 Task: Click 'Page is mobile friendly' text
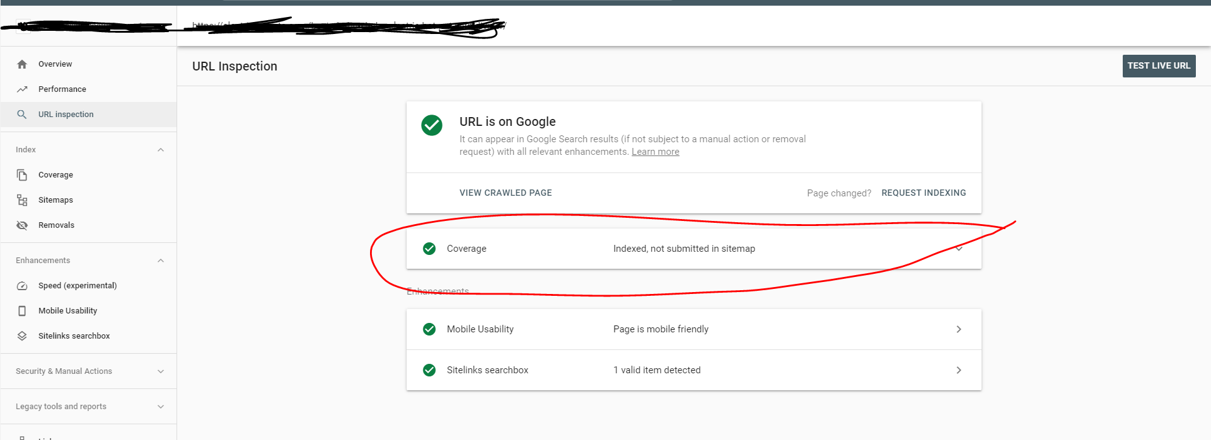(661, 329)
